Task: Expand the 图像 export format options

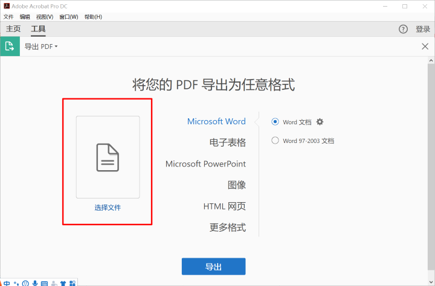Action: (236, 185)
